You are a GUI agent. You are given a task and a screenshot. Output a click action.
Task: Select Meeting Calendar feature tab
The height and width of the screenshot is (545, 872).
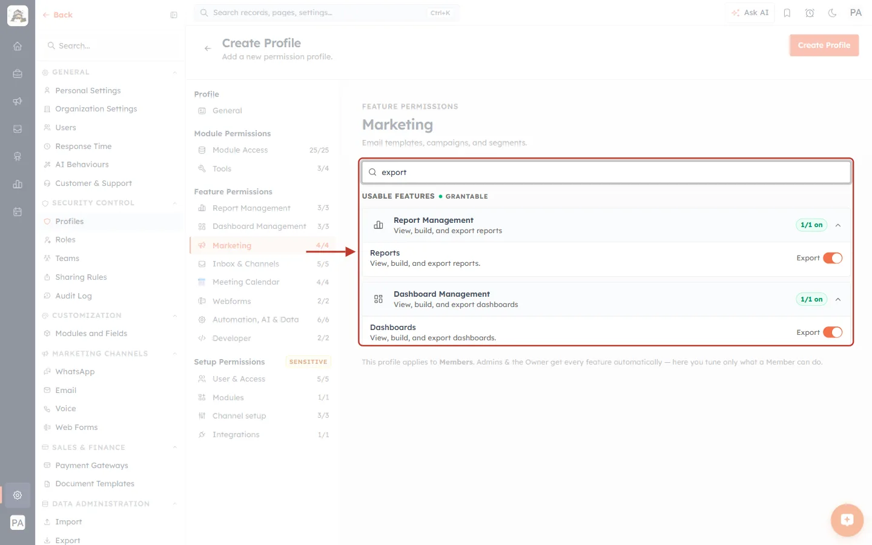click(262, 282)
